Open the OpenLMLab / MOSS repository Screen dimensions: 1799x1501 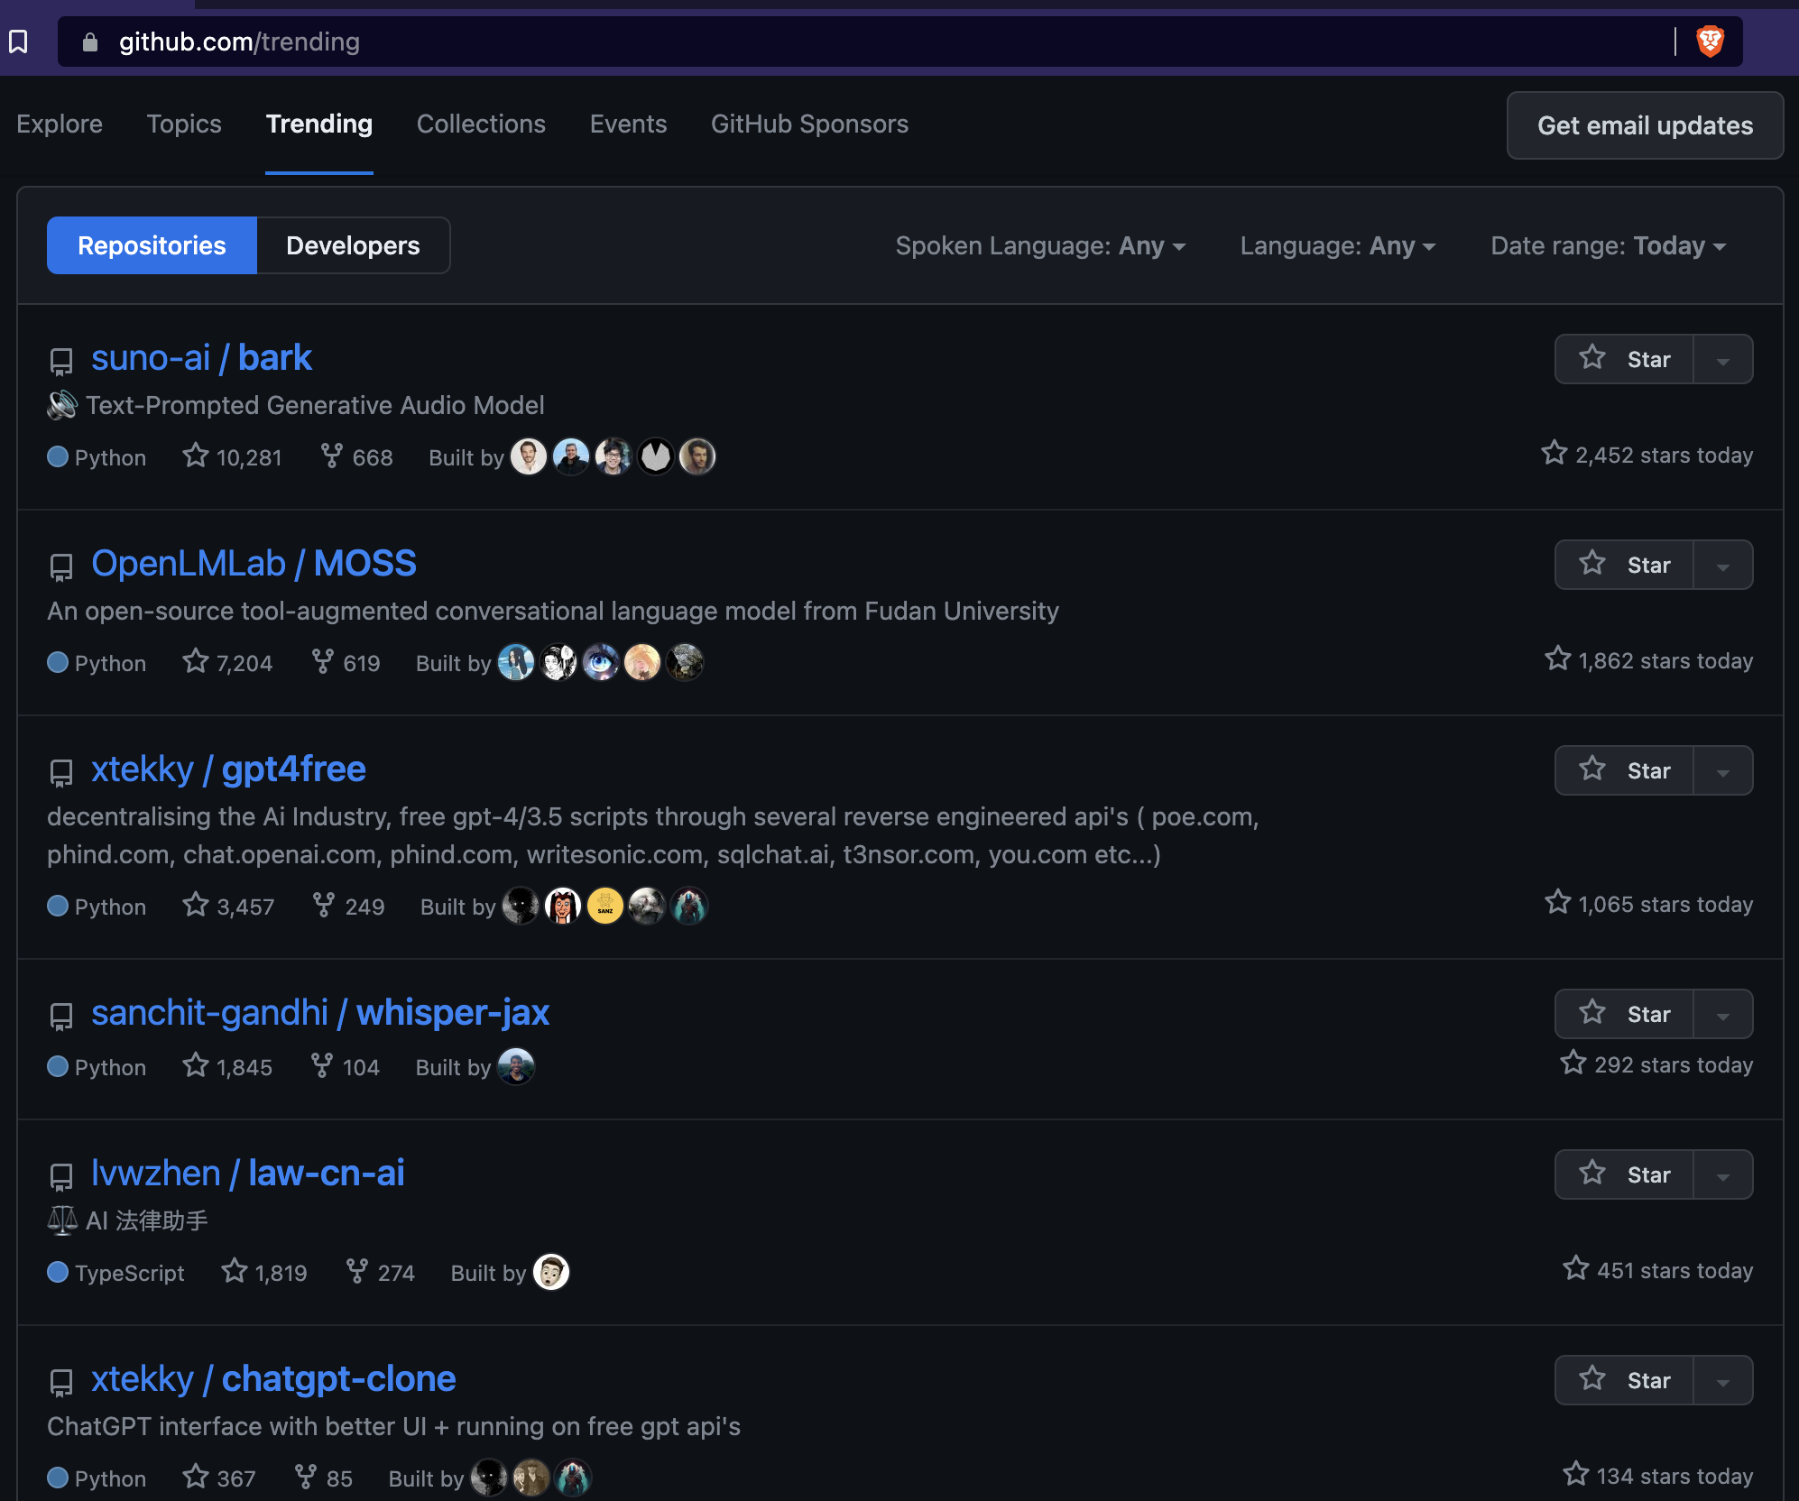(254, 564)
